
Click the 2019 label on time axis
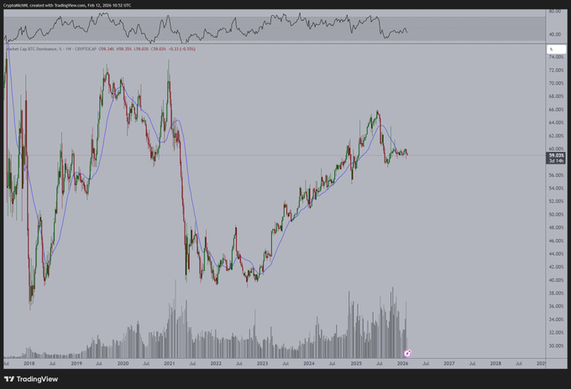(76, 363)
